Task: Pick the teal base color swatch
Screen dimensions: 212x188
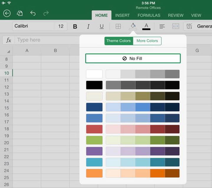Action: pos(94,162)
